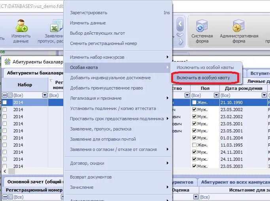The width and height of the screenshot is (270, 201).
Task: Click the clear-filter x button under Набор
Action: click(x=10, y=95)
